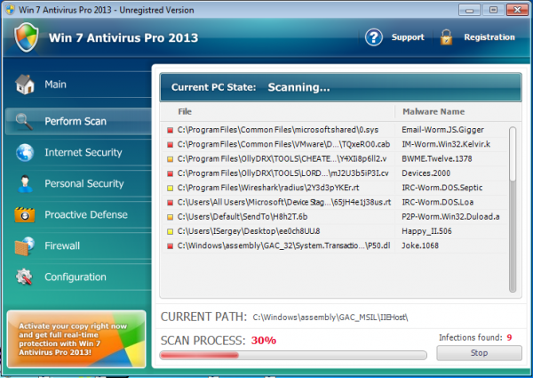
Task: Click the brick wall Firewall icon
Action: click(x=25, y=246)
